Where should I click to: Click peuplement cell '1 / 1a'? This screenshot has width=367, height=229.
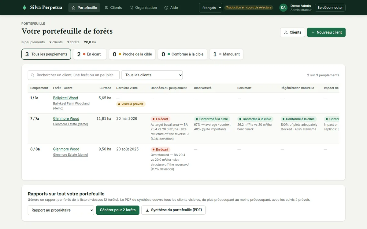[34, 98]
